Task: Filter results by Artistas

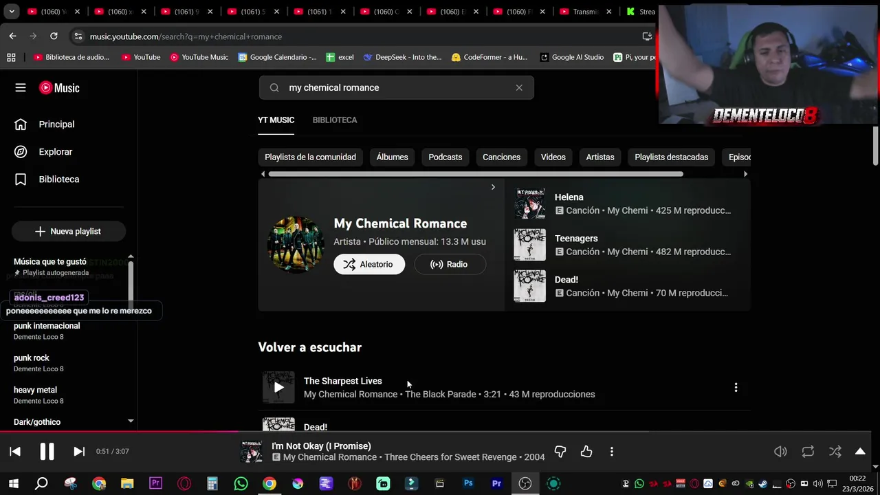Action: (600, 157)
